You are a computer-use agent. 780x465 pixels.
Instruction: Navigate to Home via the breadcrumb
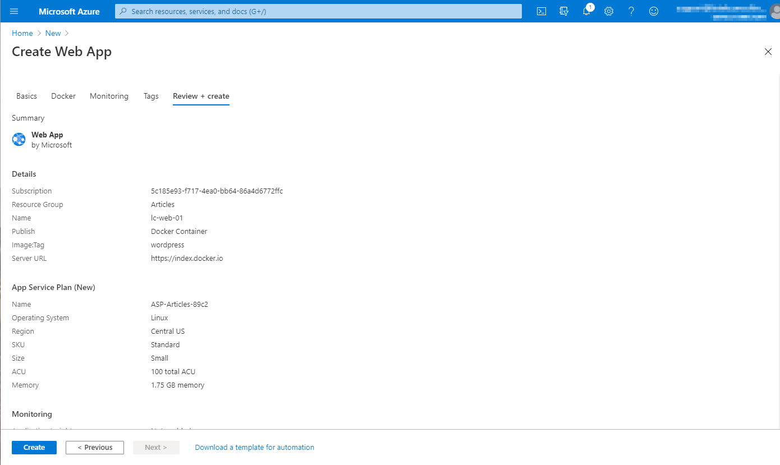pyautogui.click(x=22, y=33)
